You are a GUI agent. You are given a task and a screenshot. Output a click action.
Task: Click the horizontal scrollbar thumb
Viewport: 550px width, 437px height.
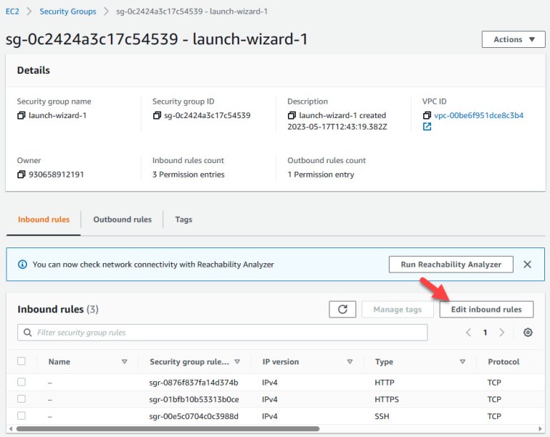pos(168,428)
